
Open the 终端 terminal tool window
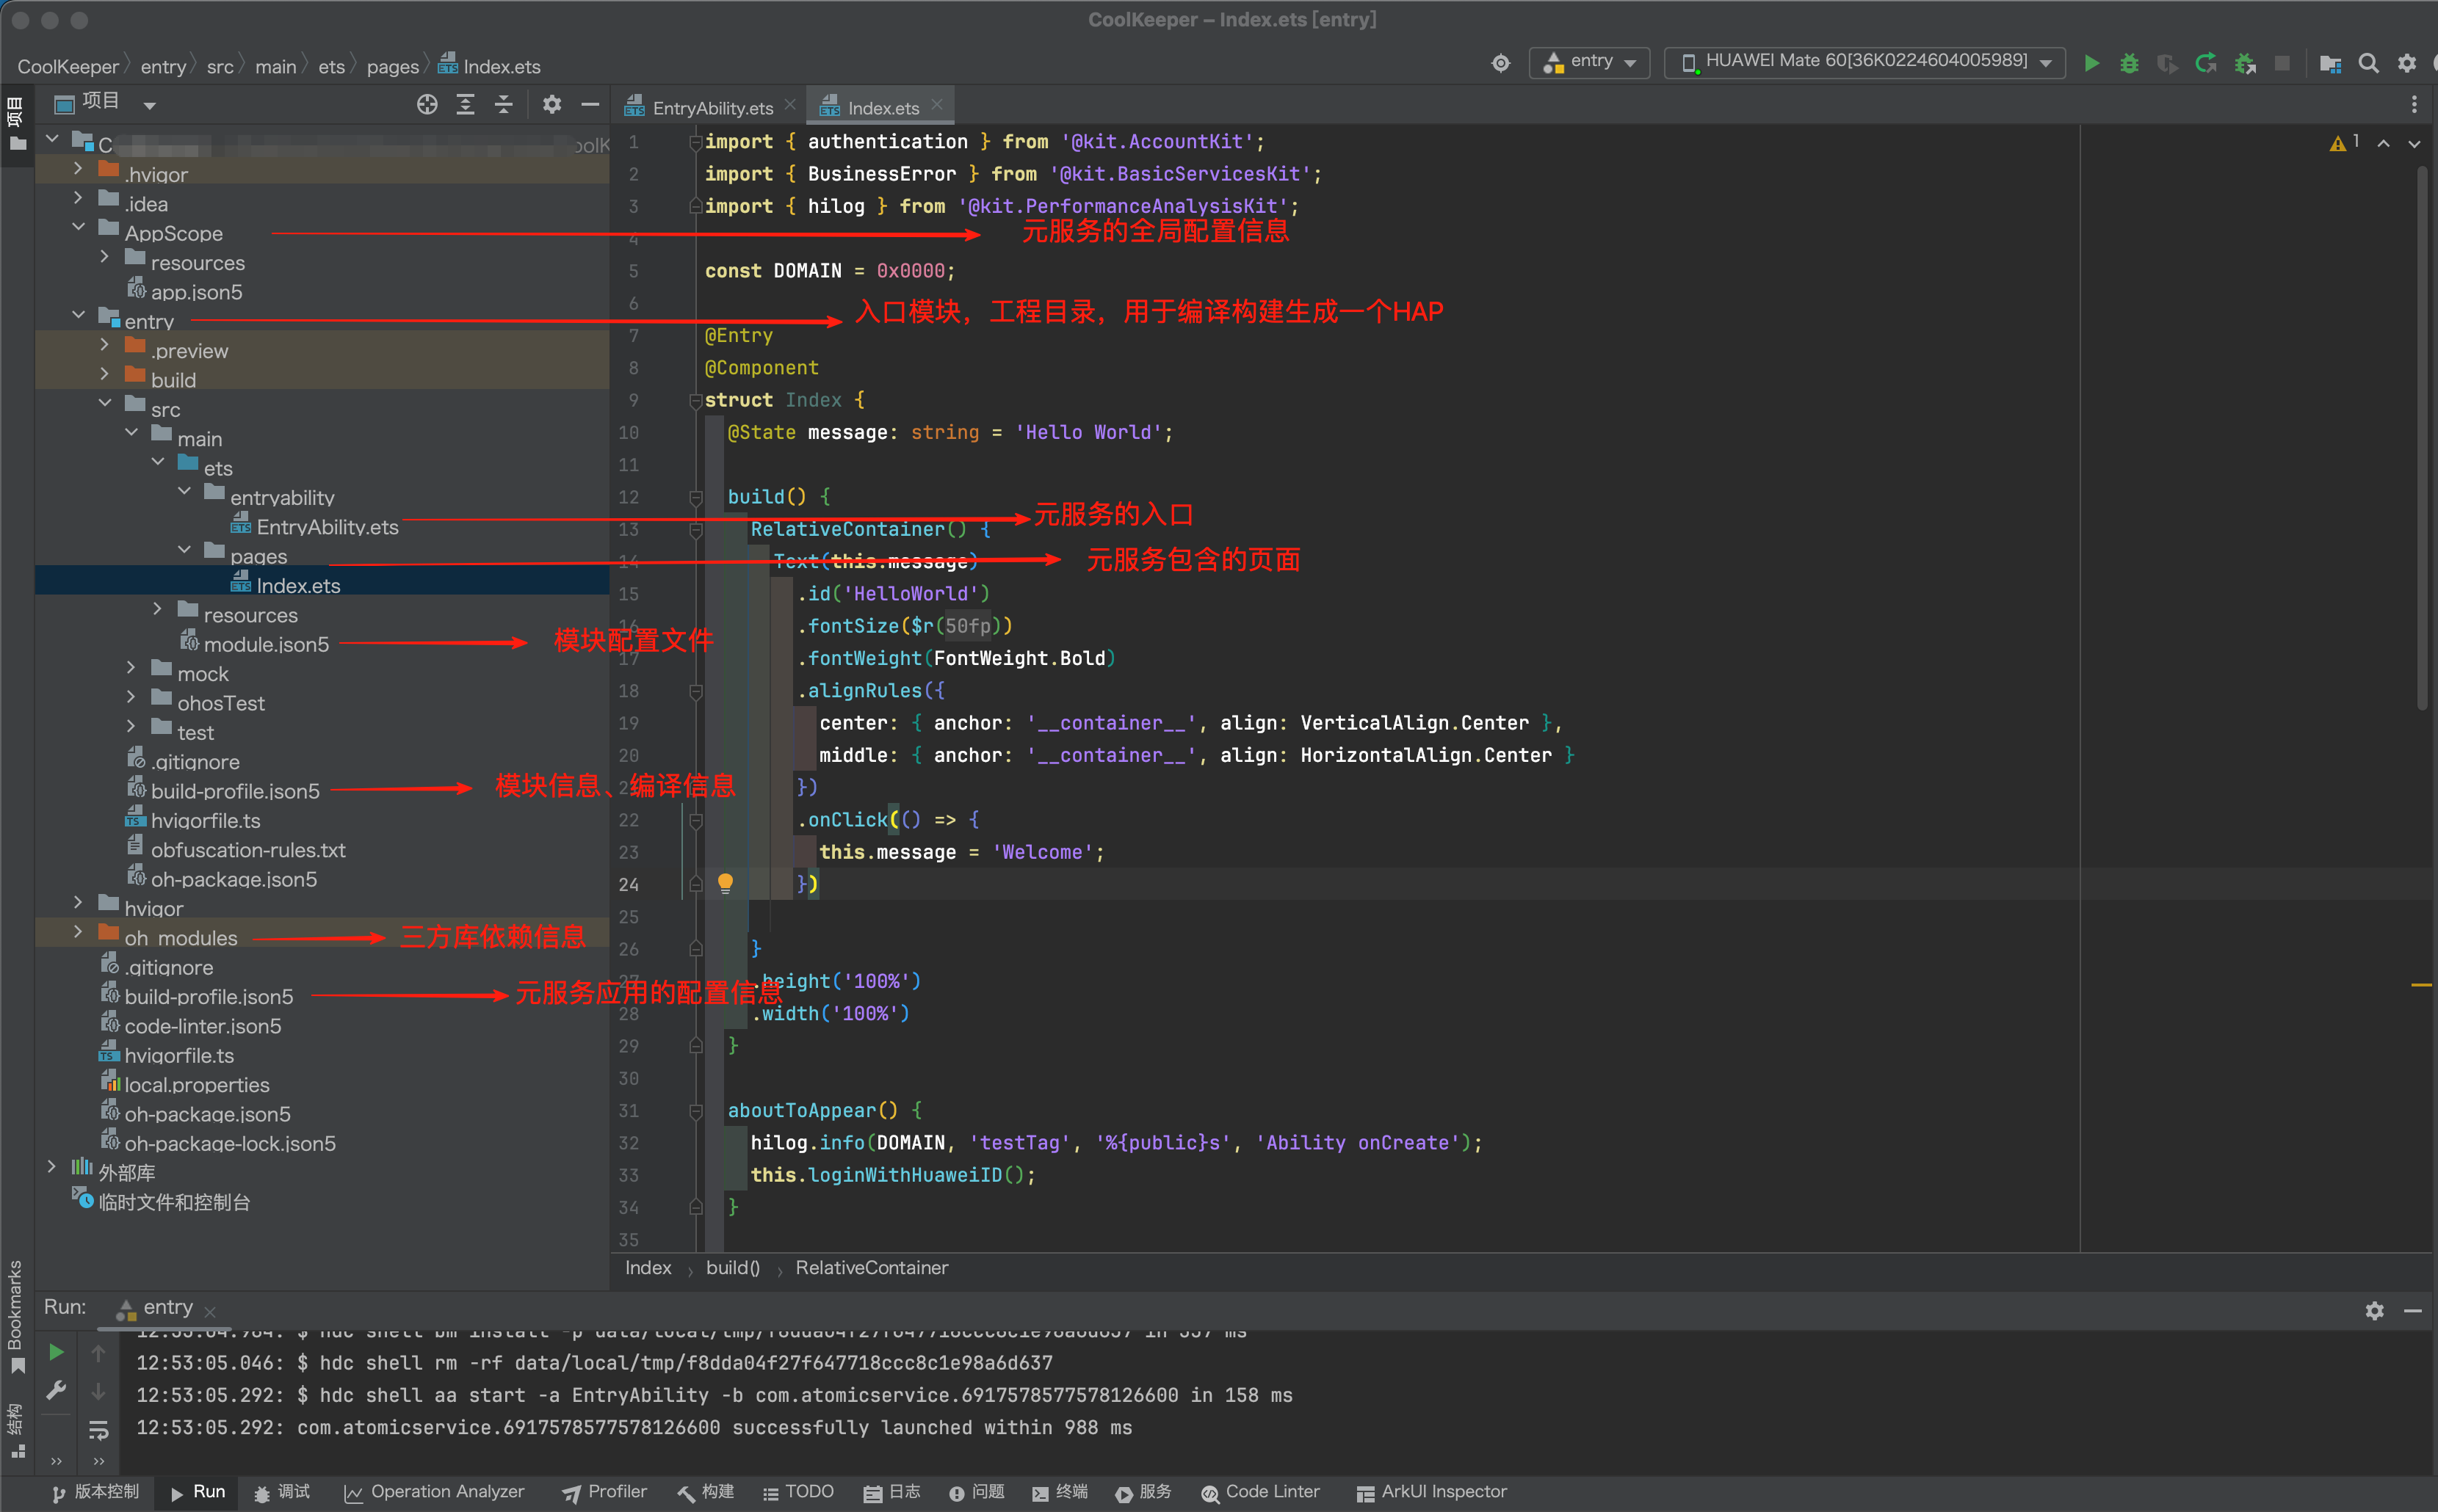click(x=1060, y=1492)
